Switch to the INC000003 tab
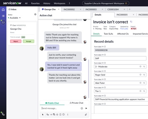This screenshot has height=119, width=148. [91, 9]
